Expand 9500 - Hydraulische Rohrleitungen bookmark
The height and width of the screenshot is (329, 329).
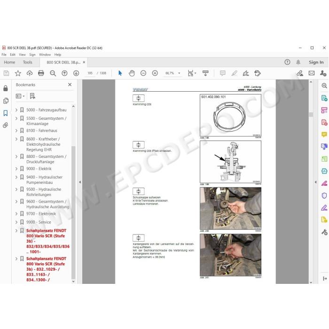click(16, 189)
